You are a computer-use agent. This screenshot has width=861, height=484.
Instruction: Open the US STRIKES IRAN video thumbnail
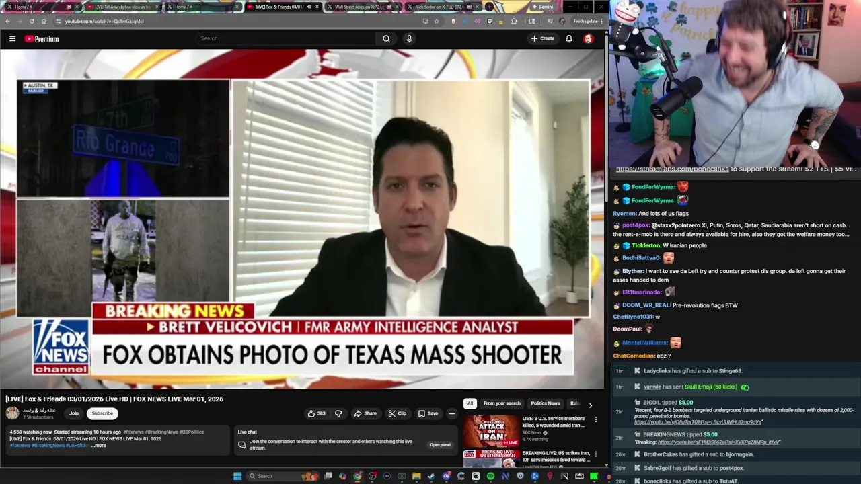coord(491,459)
